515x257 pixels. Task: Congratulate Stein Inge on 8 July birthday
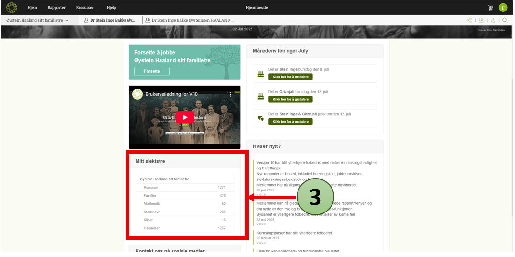[x=290, y=77]
